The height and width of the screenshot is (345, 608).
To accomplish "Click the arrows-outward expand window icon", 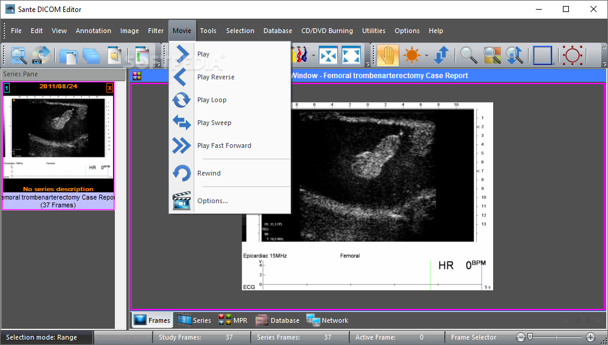I will point(351,55).
